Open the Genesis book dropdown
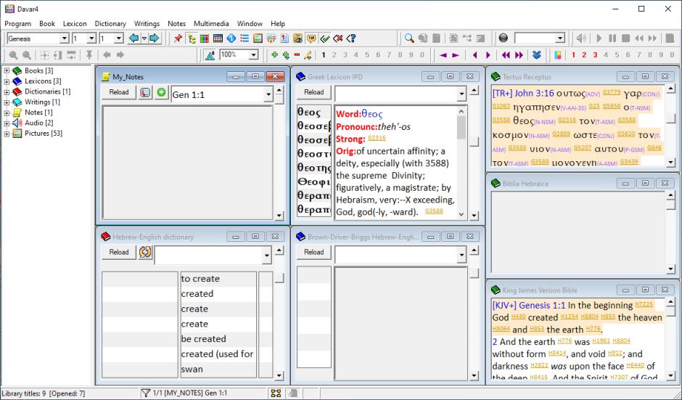This screenshot has height=400, width=682. click(x=64, y=38)
